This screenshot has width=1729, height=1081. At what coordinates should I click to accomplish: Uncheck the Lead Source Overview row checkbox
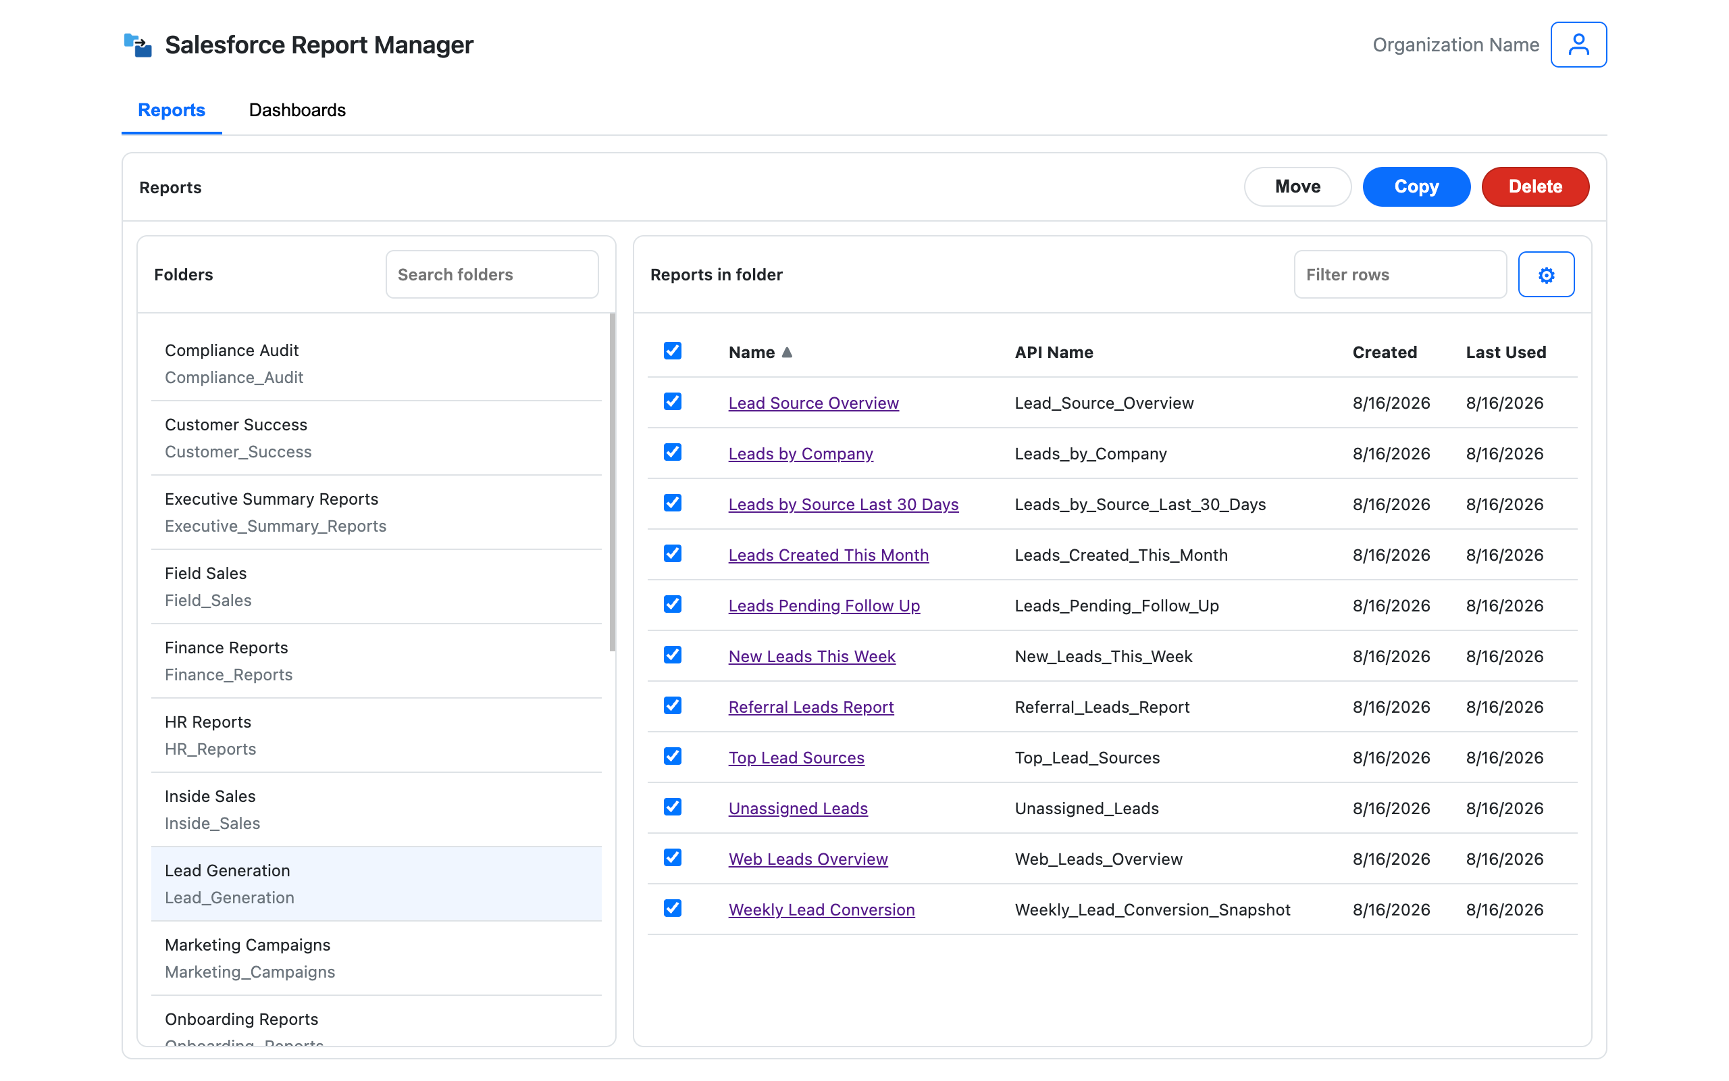coord(672,401)
